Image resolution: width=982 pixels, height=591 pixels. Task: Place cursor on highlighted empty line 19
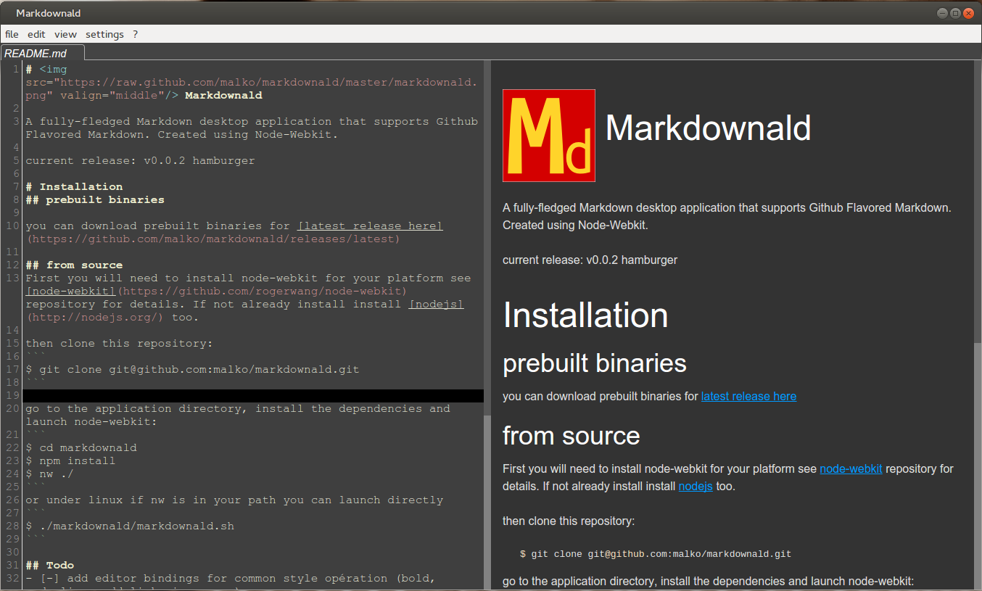tap(252, 396)
